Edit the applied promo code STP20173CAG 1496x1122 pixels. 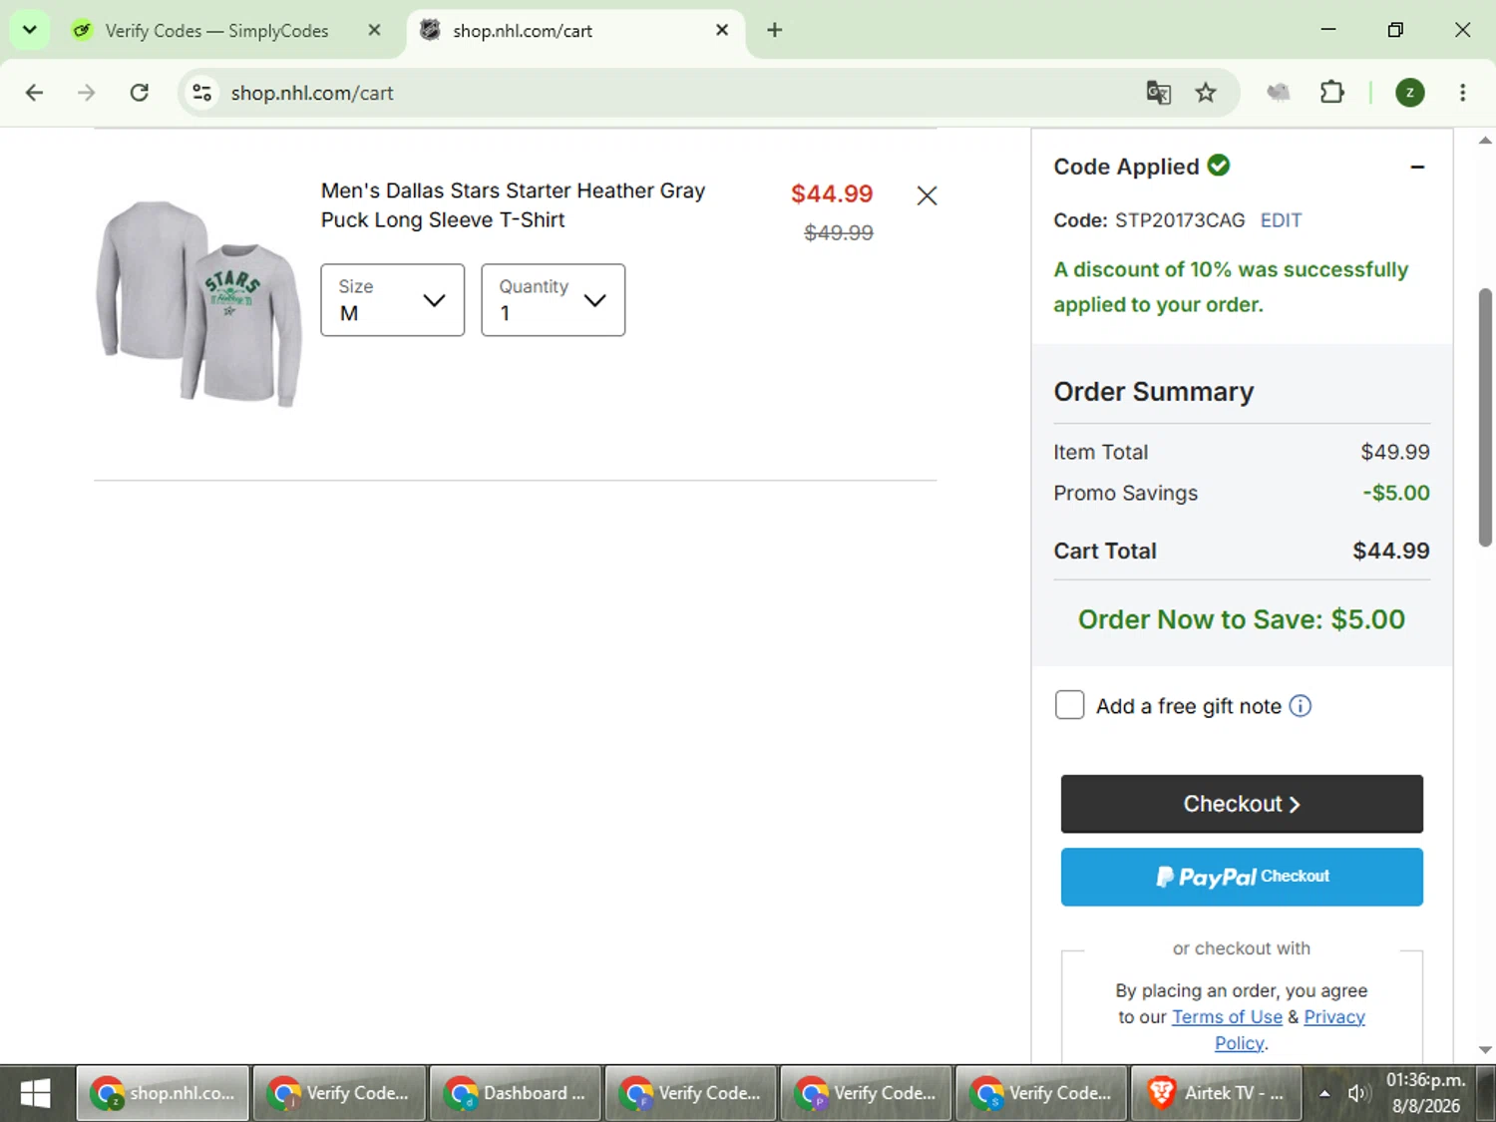tap(1281, 220)
